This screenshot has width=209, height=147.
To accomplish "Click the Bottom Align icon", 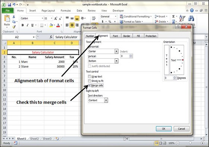I will [x=77, y=18].
